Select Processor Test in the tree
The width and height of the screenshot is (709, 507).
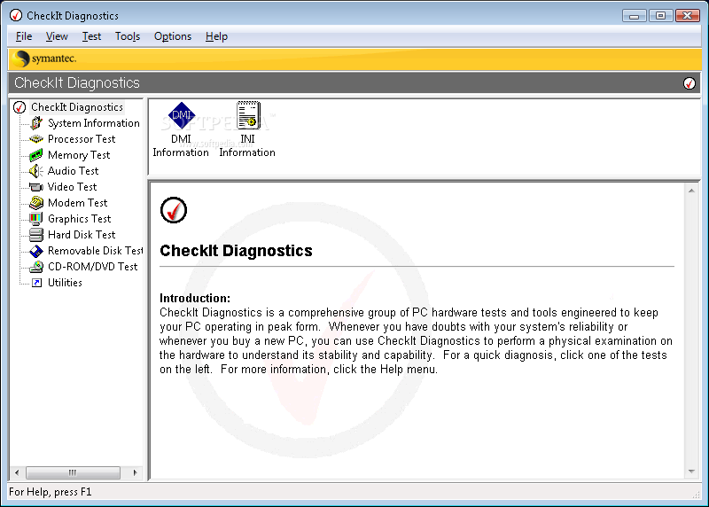pyautogui.click(x=82, y=139)
